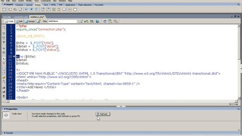Click the Code view icon in Properties
This screenshot has height=136, width=242.
point(6,115)
